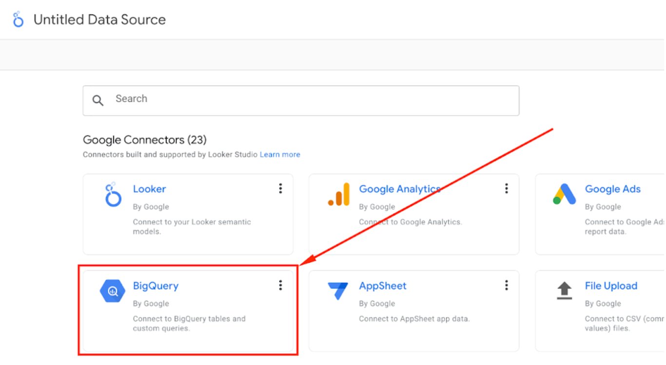Click the Google Analytics bar chart icon
The width and height of the screenshot is (666, 365).
tap(339, 194)
